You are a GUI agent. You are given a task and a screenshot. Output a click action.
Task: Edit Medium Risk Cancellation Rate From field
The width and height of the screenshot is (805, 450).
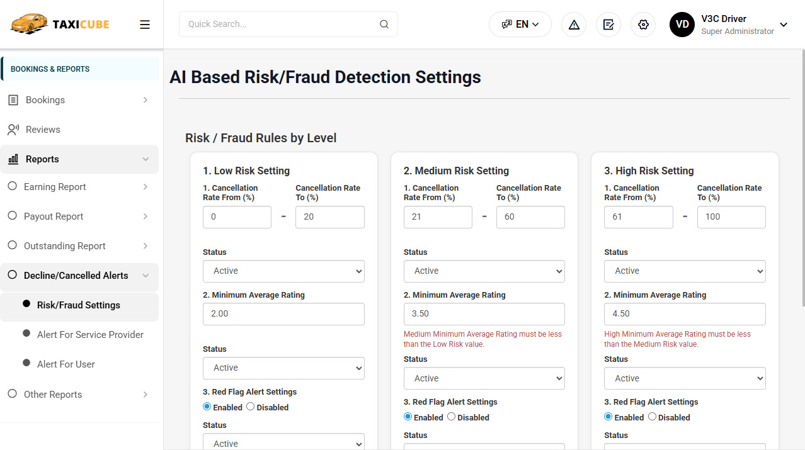(438, 217)
